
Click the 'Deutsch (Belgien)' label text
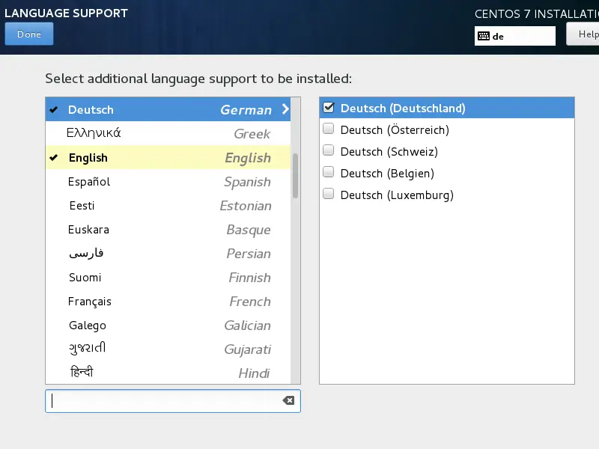pos(387,174)
